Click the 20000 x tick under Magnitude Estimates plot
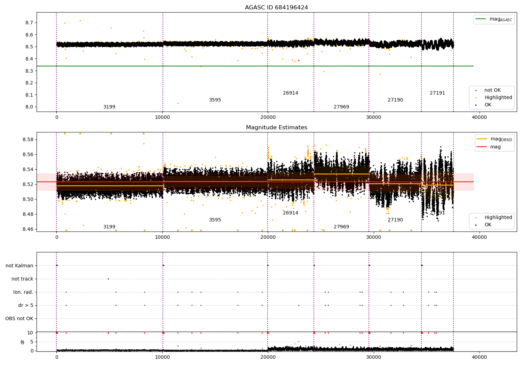Image resolution: width=522 pixels, height=365 pixels. point(268,237)
